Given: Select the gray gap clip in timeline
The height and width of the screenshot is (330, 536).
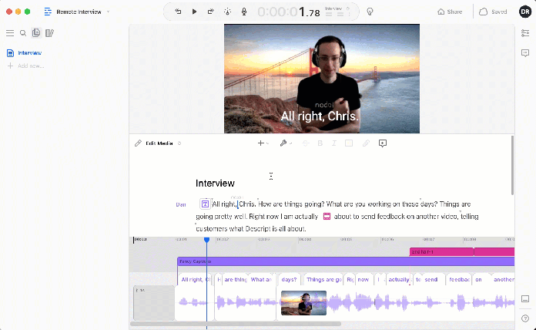Looking at the screenshot, I should click(x=154, y=303).
